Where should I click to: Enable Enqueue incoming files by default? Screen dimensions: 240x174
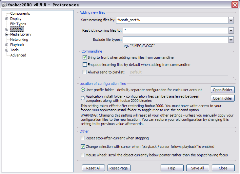coord(85,64)
